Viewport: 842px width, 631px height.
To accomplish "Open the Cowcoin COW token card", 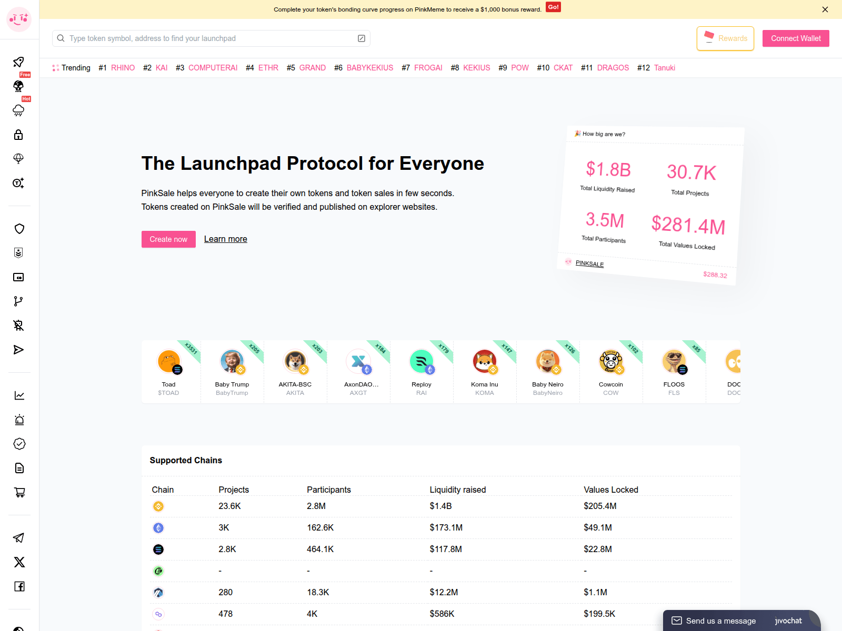I will click(611, 372).
